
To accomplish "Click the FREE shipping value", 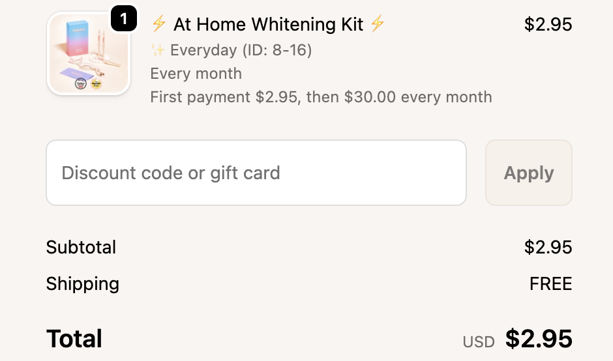I will pos(550,284).
